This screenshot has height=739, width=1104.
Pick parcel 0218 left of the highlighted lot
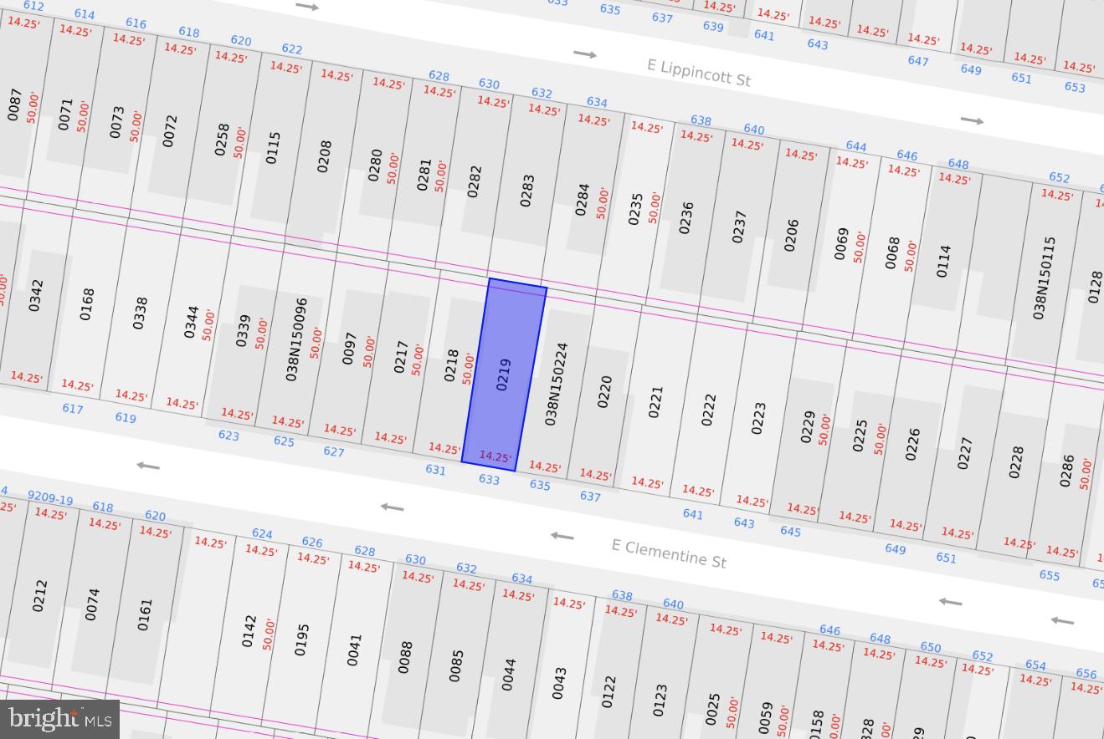pos(452,365)
